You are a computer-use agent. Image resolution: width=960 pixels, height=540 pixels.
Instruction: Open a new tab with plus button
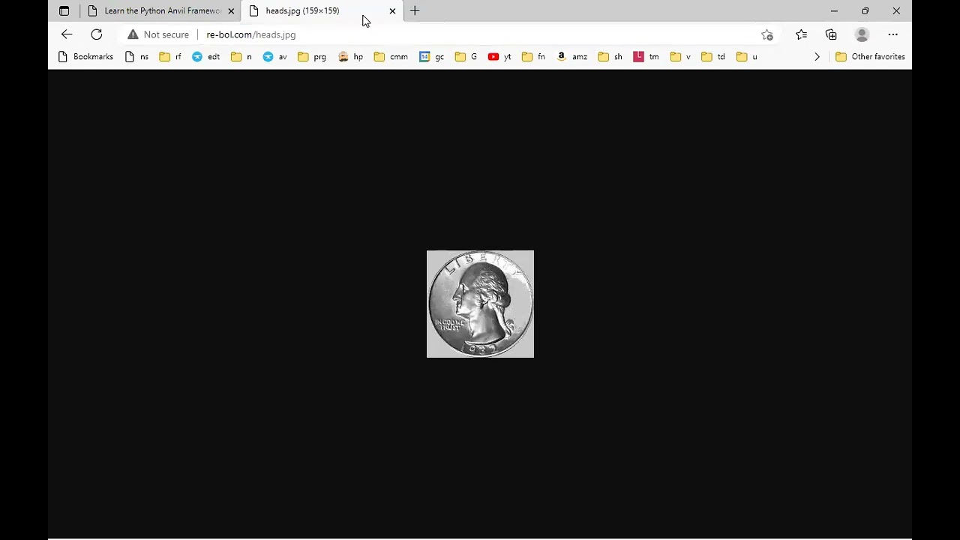pos(415,11)
